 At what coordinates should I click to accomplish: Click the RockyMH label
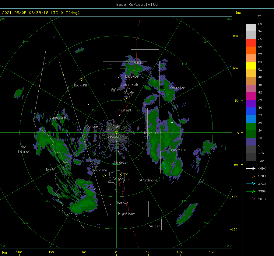coord(80,85)
